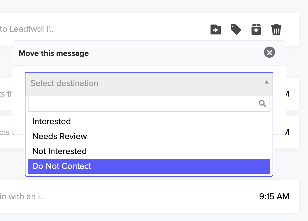Select Needs Review from the list
The width and height of the screenshot is (308, 221).
pyautogui.click(x=60, y=136)
